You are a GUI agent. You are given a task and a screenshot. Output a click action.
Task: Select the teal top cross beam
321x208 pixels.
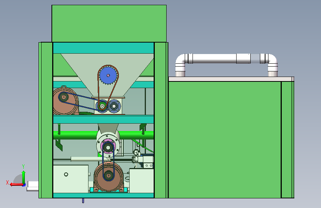pyautogui.click(x=103, y=48)
